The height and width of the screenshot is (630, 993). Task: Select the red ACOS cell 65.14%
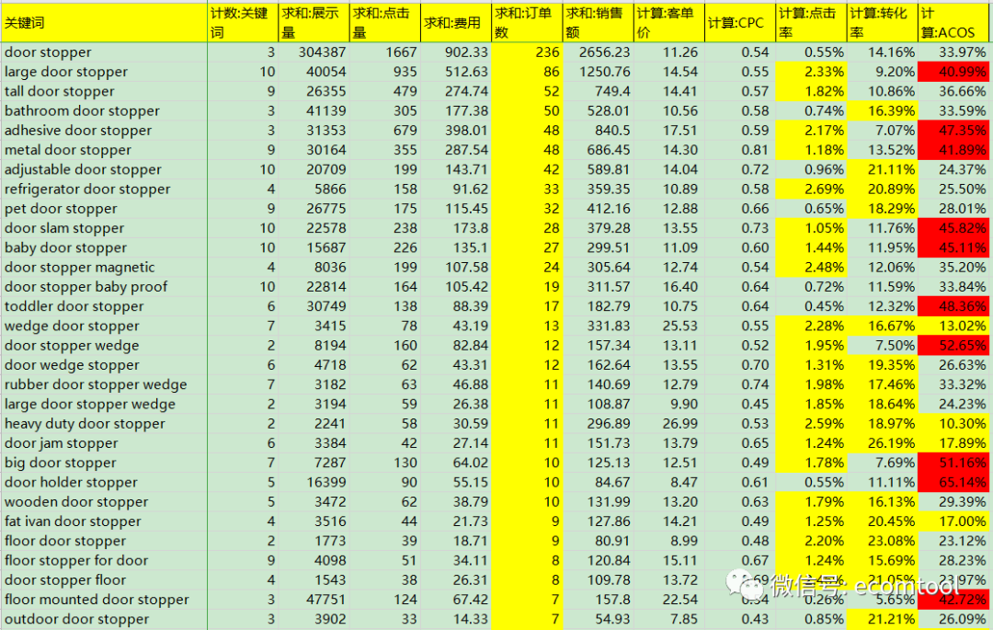coord(953,483)
